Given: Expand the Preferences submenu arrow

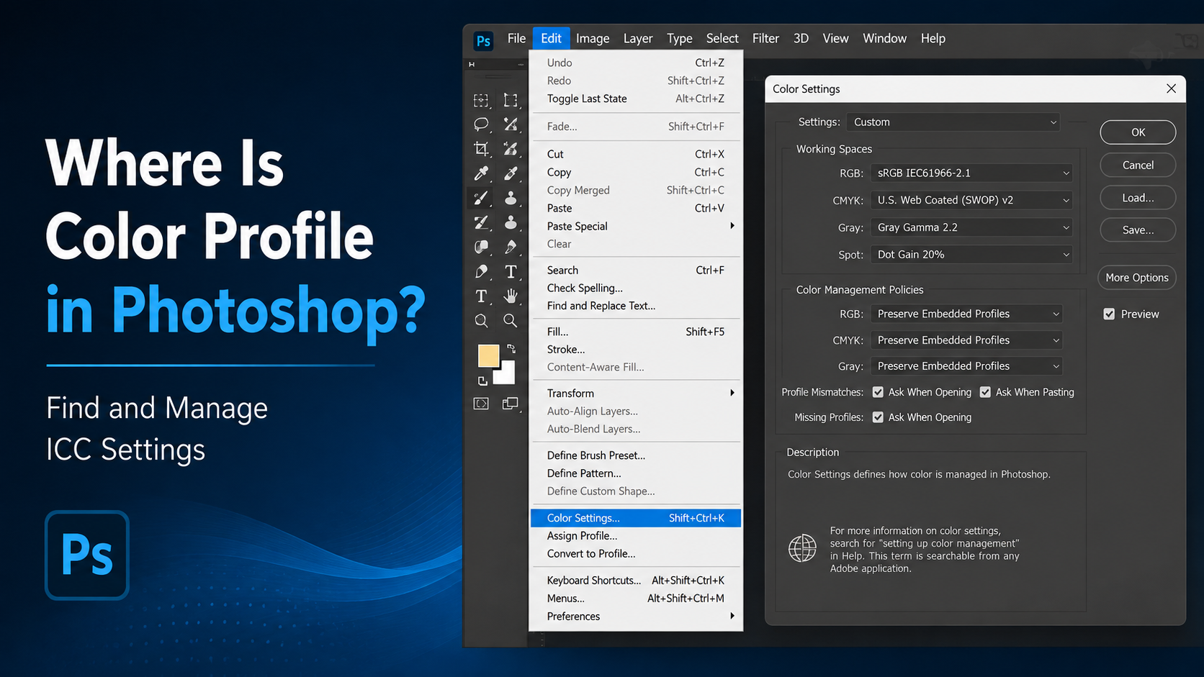Looking at the screenshot, I should 732,616.
